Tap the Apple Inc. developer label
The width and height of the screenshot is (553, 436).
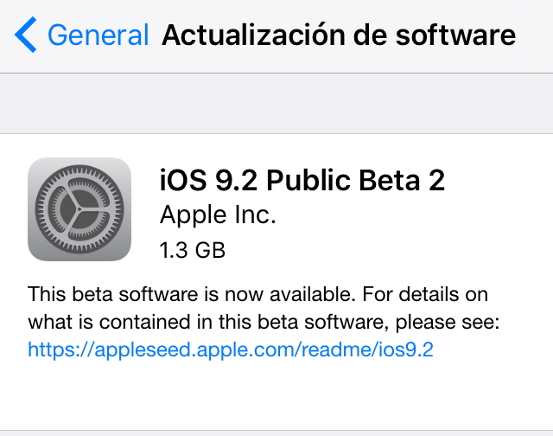(x=218, y=215)
